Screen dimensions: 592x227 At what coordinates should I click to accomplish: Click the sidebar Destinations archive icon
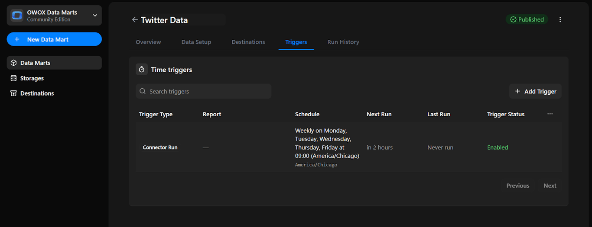[14, 93]
